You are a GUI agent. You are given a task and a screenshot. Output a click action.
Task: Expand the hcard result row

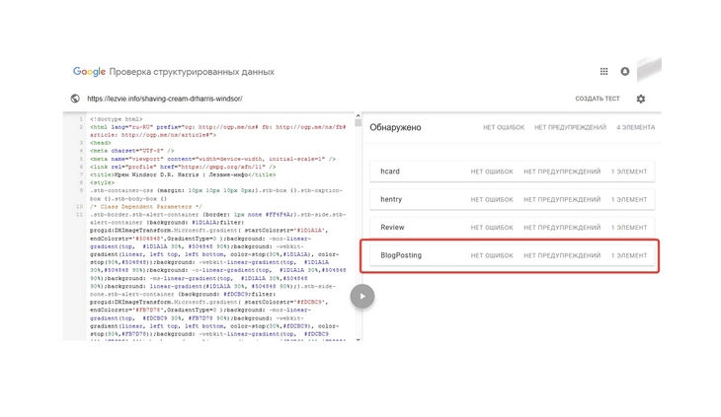pyautogui.click(x=507, y=172)
